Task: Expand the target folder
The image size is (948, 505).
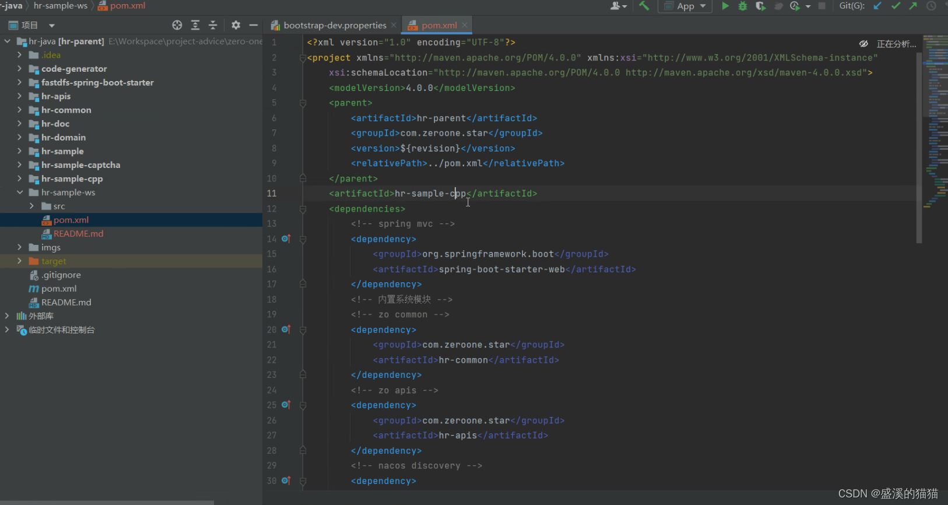Action: [20, 261]
